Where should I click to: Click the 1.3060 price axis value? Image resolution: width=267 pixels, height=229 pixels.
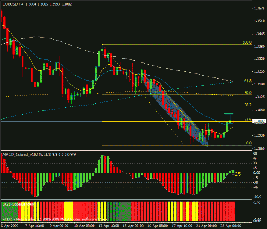click(259, 110)
